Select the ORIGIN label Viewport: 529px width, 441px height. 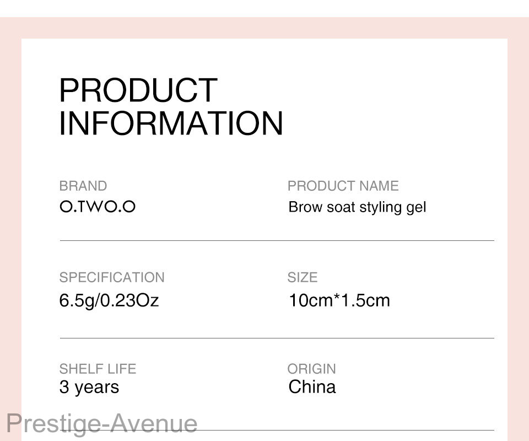tap(312, 369)
